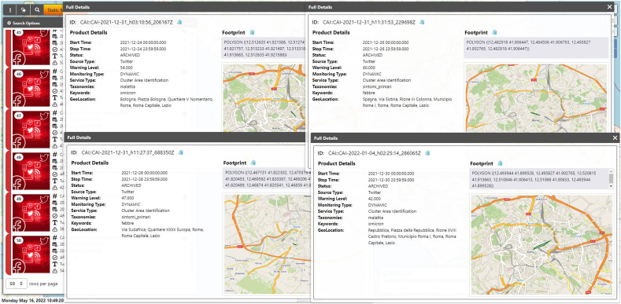This screenshot has width=621, height=304.
Task: Click the Start Time 2021-12-24 00:00:00.000
Action: [143, 42]
